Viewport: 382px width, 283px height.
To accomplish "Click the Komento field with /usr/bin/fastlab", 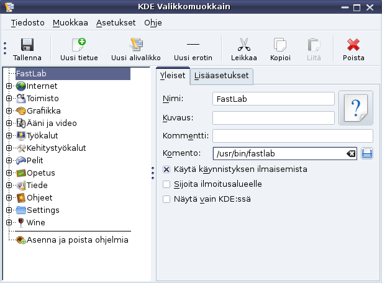I will pos(285,153).
